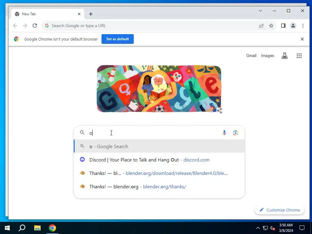Viewport: 312px width, 234px height.
Task: Click the Chrome logo in the infobar
Action: click(x=16, y=39)
